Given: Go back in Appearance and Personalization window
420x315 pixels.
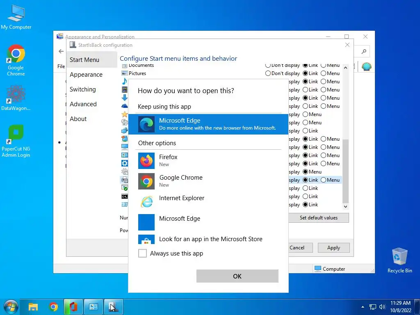Looking at the screenshot, I should tap(61, 51).
